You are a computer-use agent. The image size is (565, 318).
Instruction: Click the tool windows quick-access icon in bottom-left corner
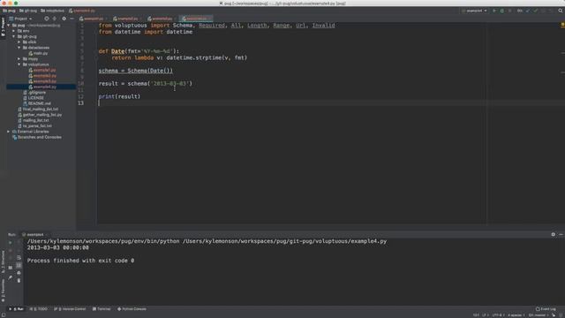click(4, 315)
